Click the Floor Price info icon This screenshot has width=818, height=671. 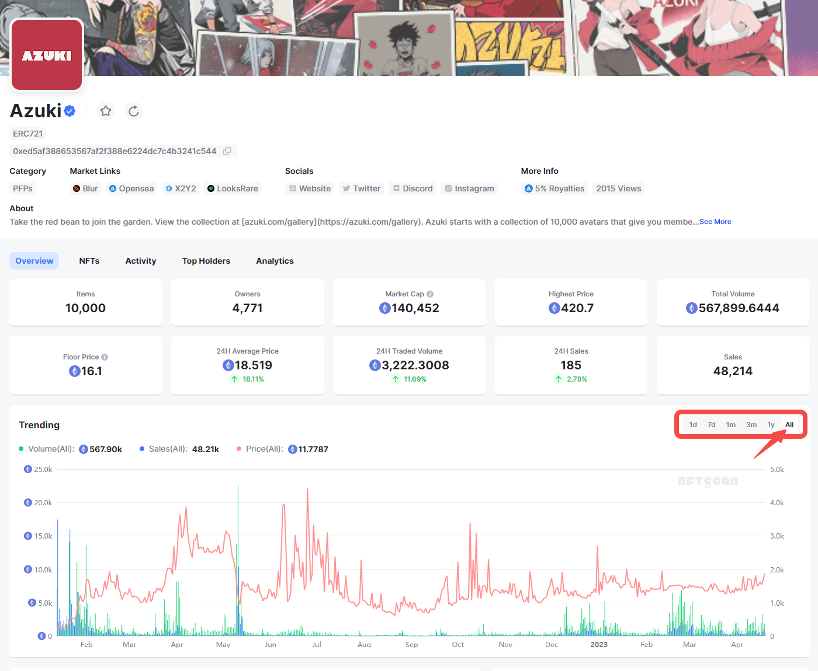click(x=105, y=357)
